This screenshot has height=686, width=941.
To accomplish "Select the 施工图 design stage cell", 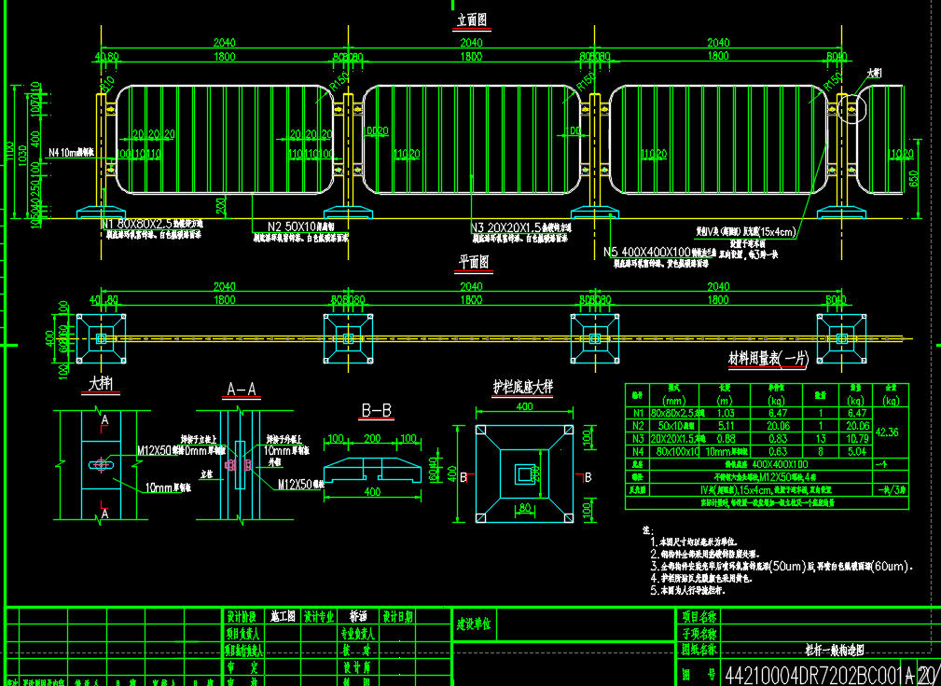I will click(x=283, y=617).
